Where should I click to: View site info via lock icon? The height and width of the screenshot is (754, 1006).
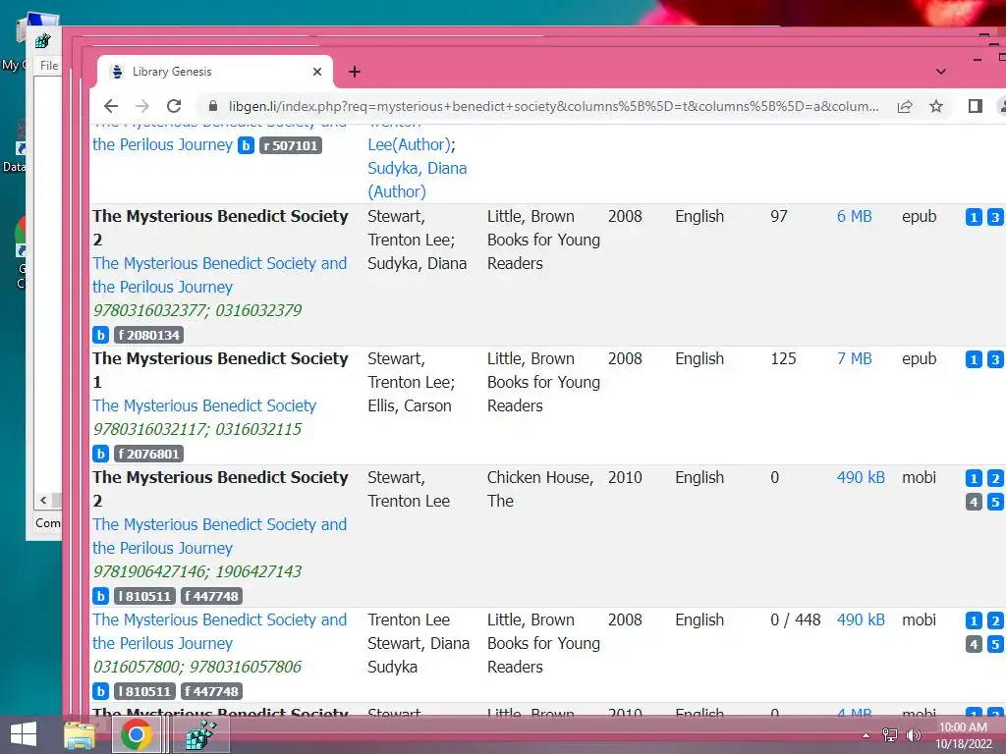click(213, 106)
